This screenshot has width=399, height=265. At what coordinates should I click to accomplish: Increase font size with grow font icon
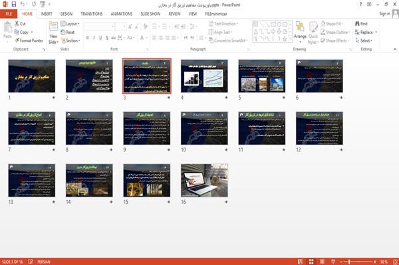pos(130,26)
